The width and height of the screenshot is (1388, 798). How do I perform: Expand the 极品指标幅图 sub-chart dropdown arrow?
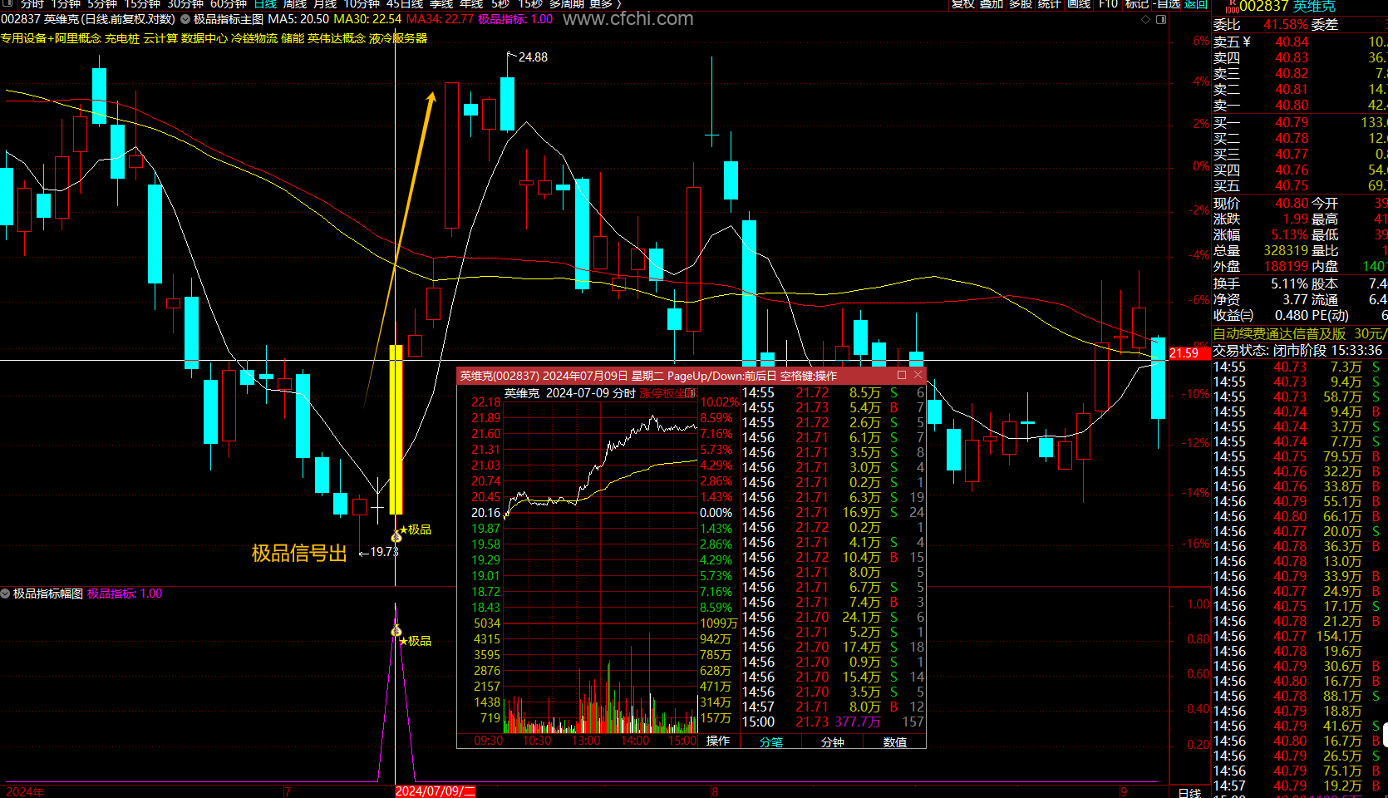5,594
